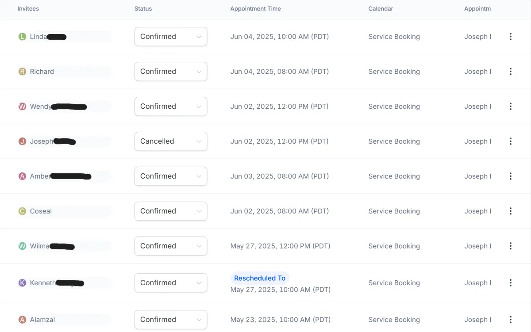Change Joseph's Cancelled status dropdown

171,141
